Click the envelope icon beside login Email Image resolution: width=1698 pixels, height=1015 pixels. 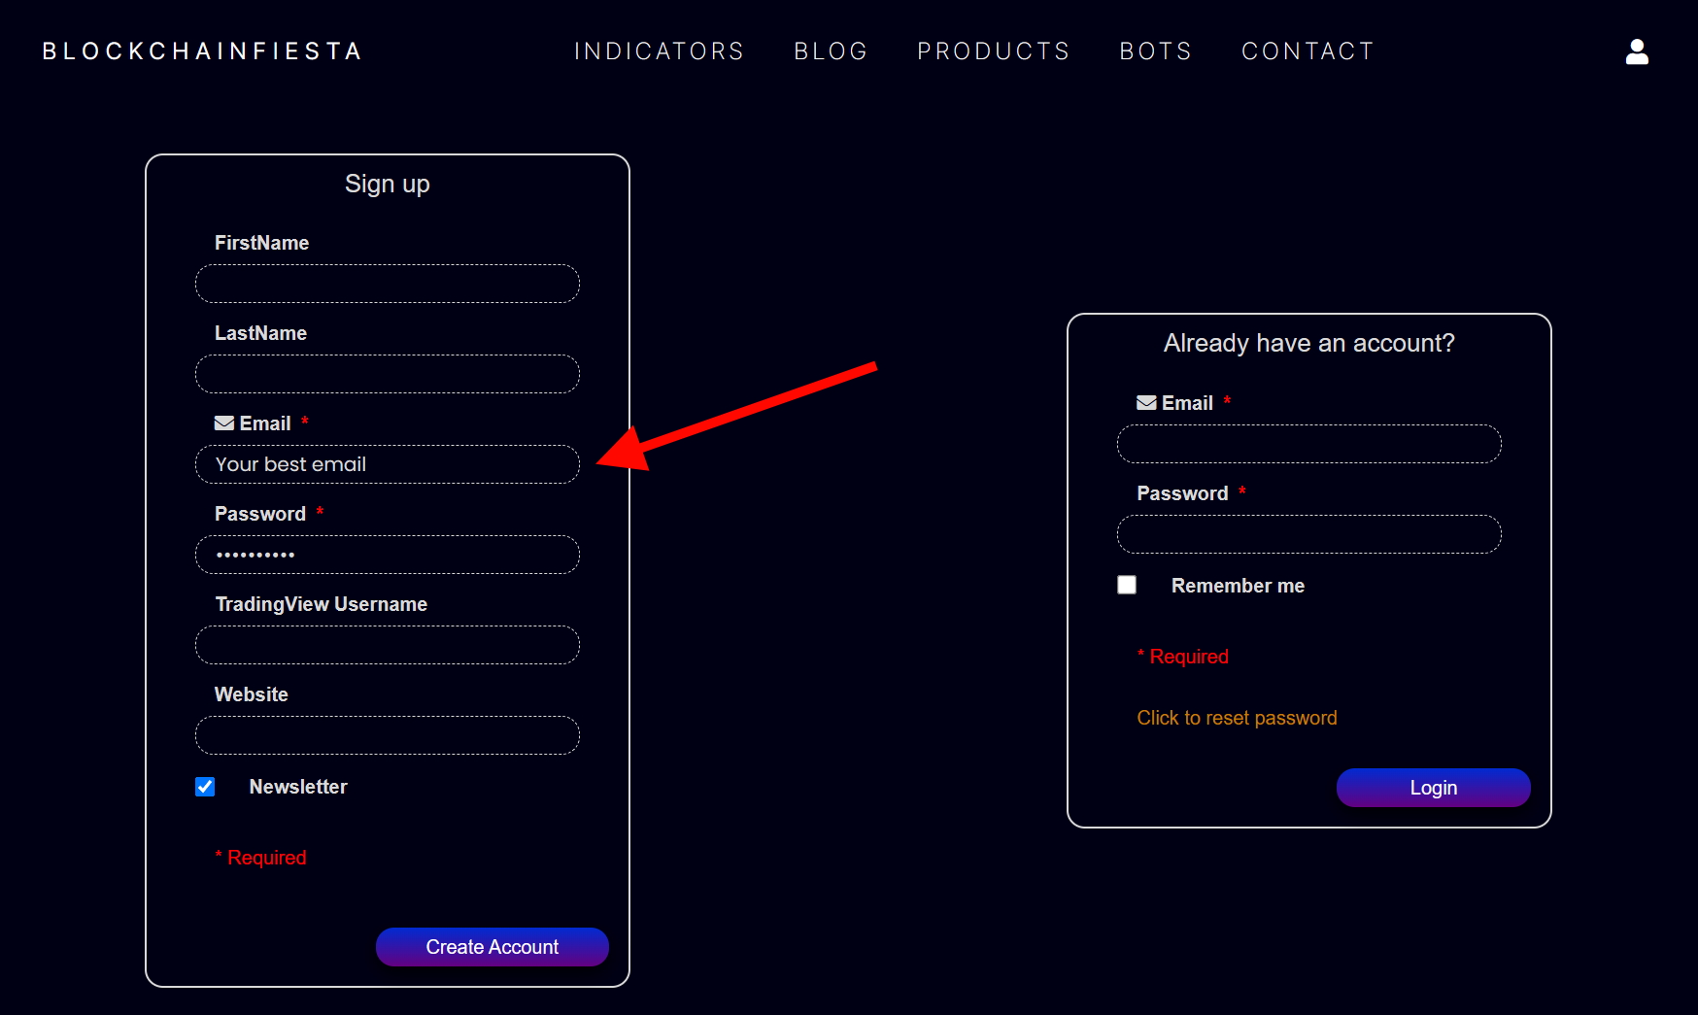pos(1146,403)
